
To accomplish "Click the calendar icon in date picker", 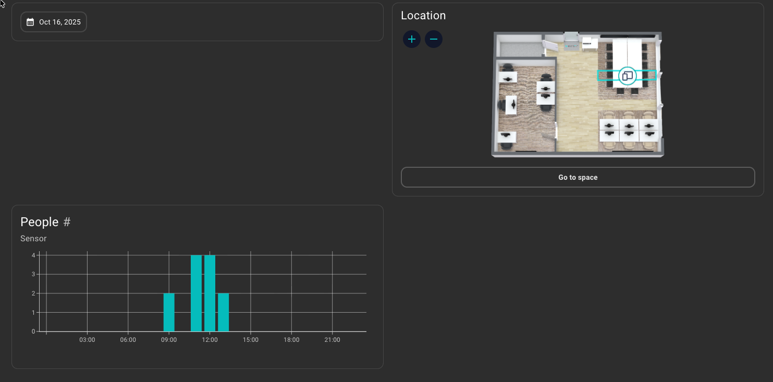I will tap(30, 22).
